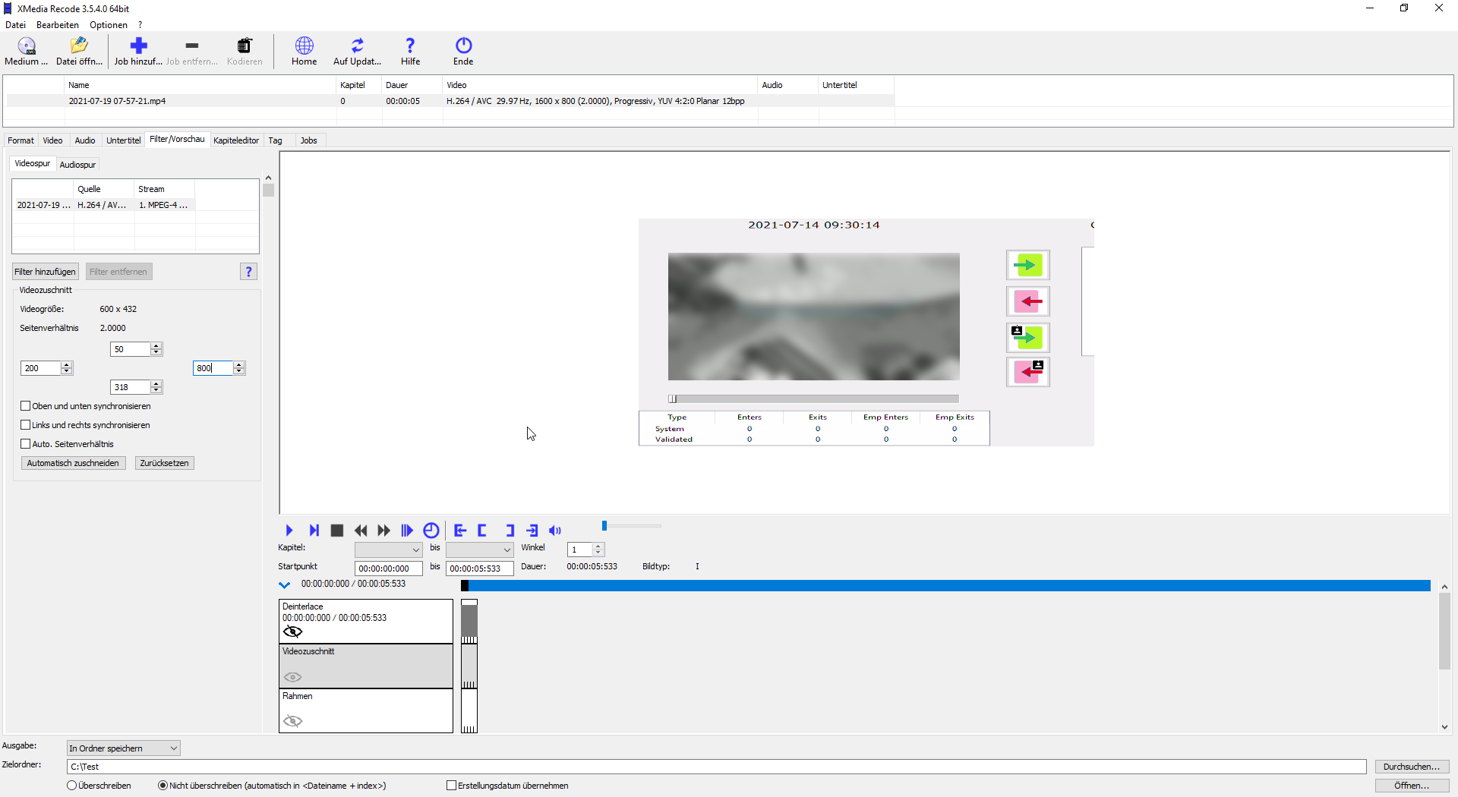Enable Oben und unten synchronisieren

click(x=26, y=406)
